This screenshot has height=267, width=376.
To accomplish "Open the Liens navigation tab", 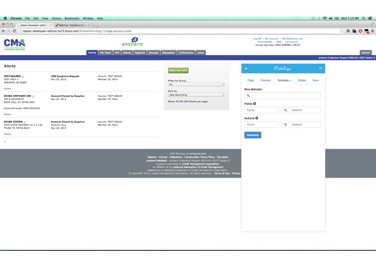I will 201,52.
